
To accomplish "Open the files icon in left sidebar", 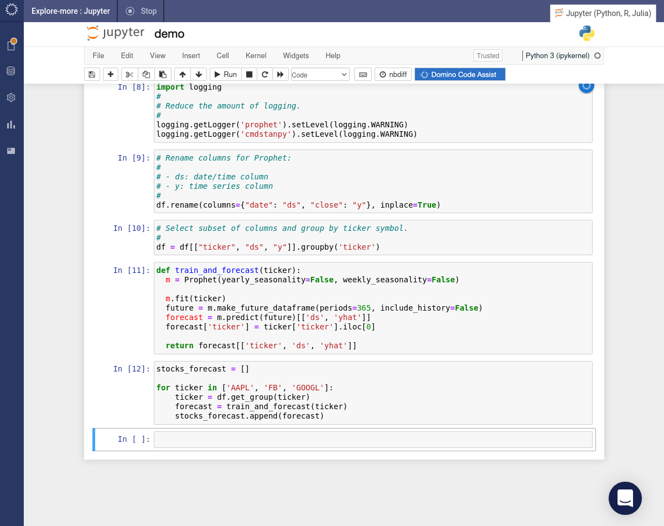I will click(11, 45).
